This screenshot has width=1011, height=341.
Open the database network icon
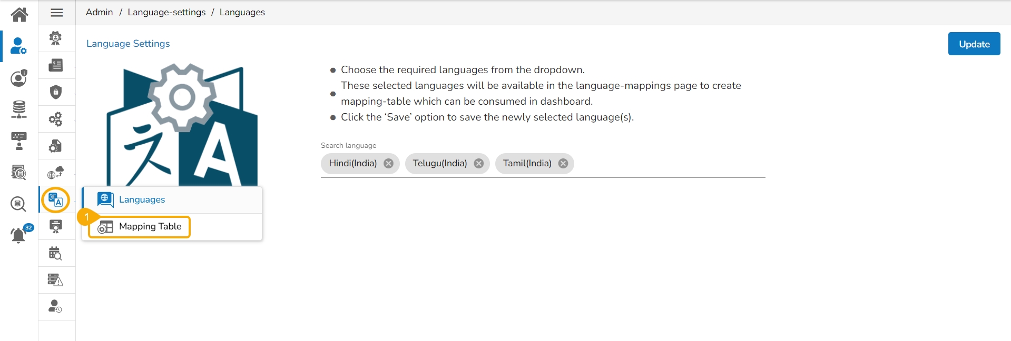click(x=19, y=109)
